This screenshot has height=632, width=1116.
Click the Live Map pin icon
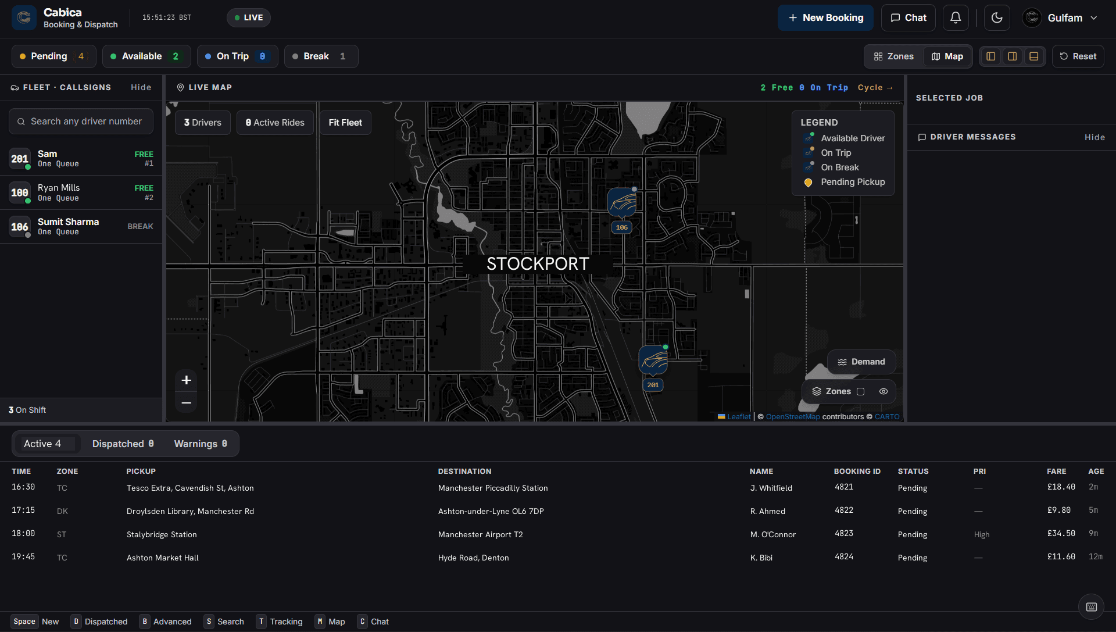tap(180, 87)
